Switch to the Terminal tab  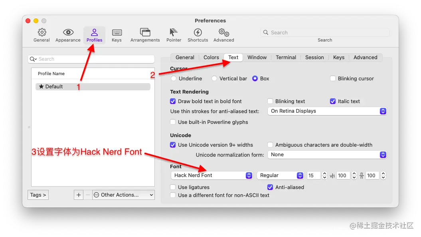[286, 58]
